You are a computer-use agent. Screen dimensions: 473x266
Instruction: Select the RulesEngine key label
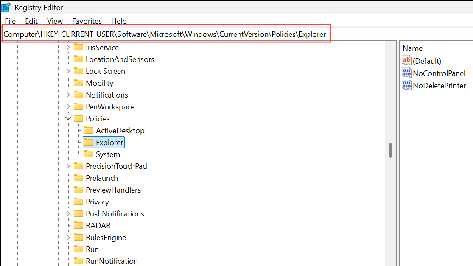click(x=106, y=237)
